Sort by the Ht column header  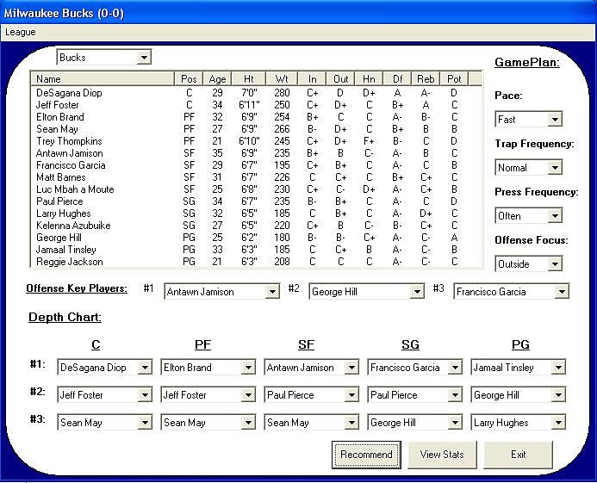pos(249,79)
